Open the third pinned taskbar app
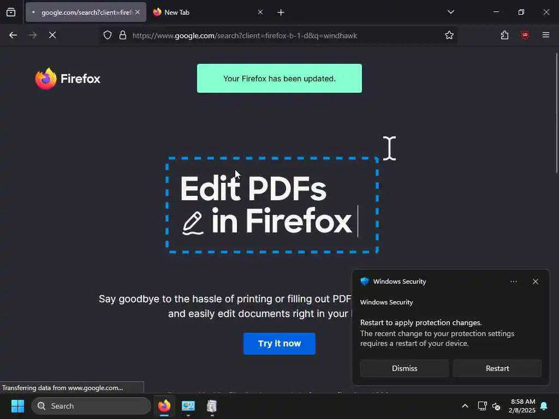 [x=212, y=406]
